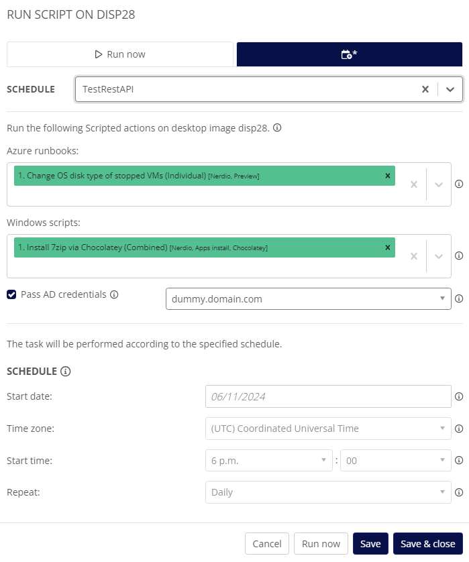Remove the Change OS disk type runbook tag
Image resolution: width=469 pixels, height=562 pixels.
click(388, 176)
